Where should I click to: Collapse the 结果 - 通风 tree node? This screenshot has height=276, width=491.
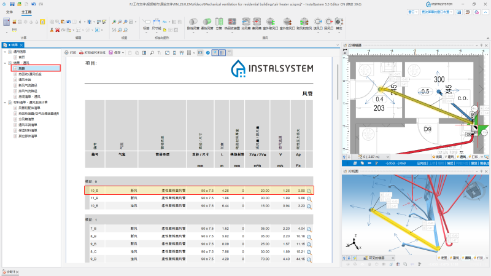pos(5,63)
